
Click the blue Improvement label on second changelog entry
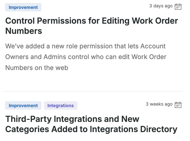(x=23, y=106)
